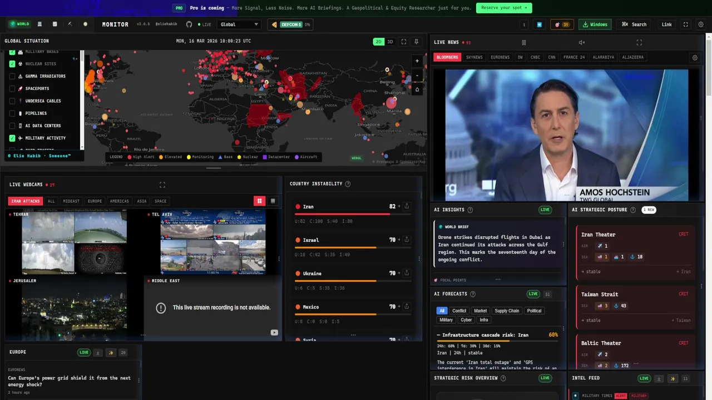Screen dimensions: 712x400
Task: Toggle Nuclear Sites layer checkbox
Action: 12,64
